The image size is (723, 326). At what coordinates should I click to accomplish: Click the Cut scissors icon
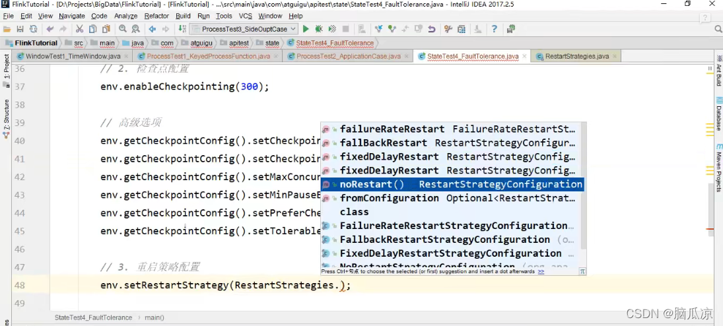pyautogui.click(x=79, y=29)
